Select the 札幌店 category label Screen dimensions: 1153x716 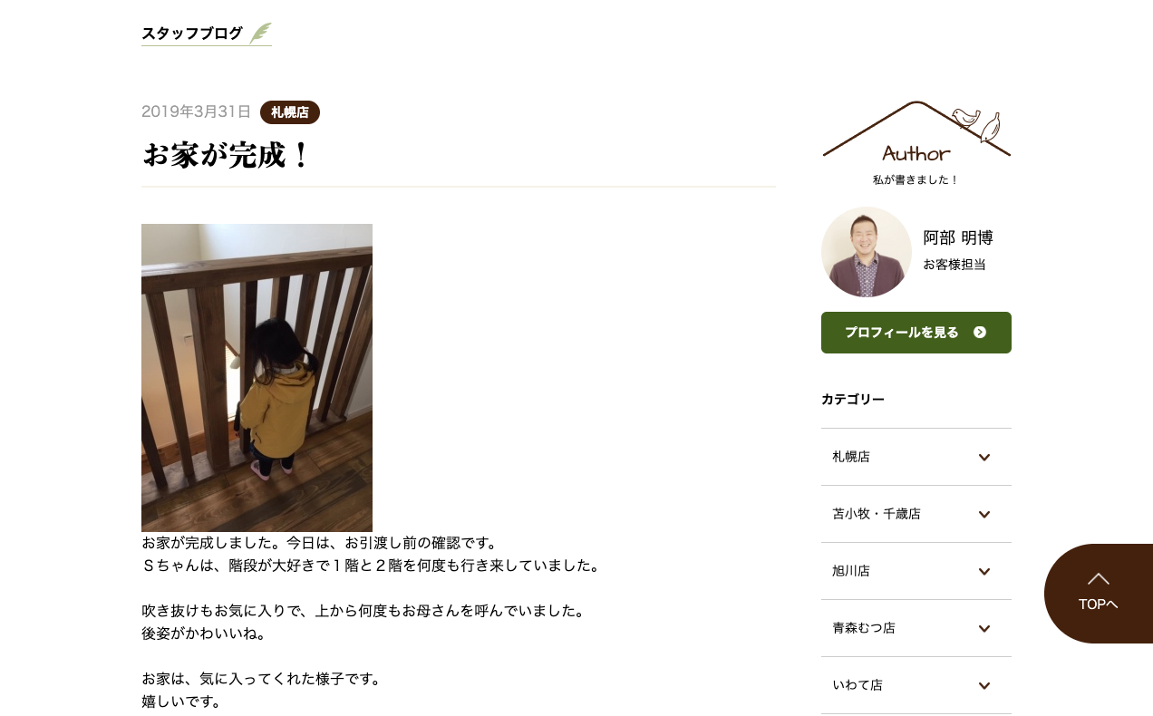[851, 457]
